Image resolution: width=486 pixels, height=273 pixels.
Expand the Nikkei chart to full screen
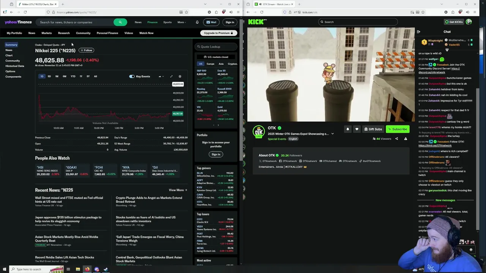pos(171,76)
